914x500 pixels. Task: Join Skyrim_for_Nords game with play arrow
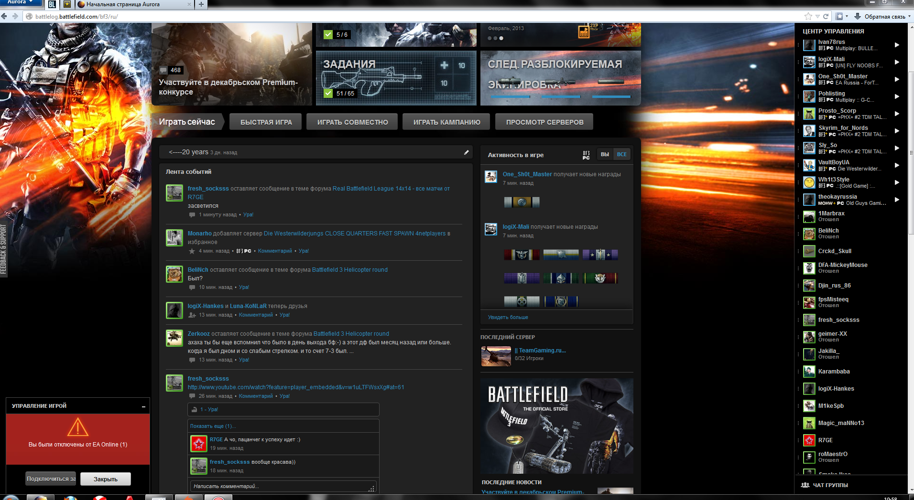point(897,131)
